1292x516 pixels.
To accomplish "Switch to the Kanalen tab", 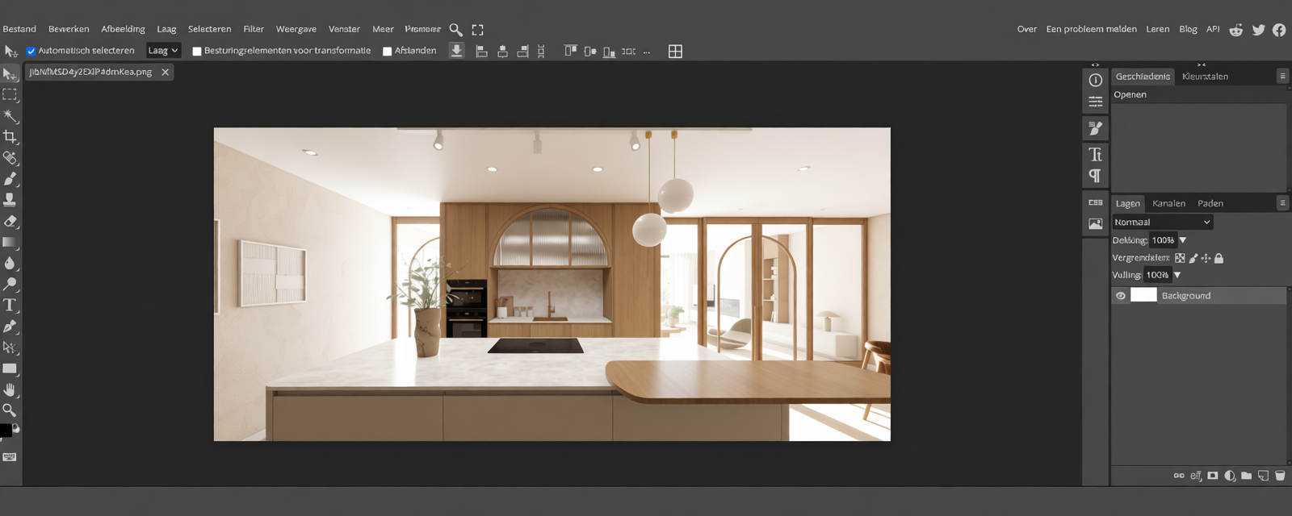I will pyautogui.click(x=1168, y=203).
